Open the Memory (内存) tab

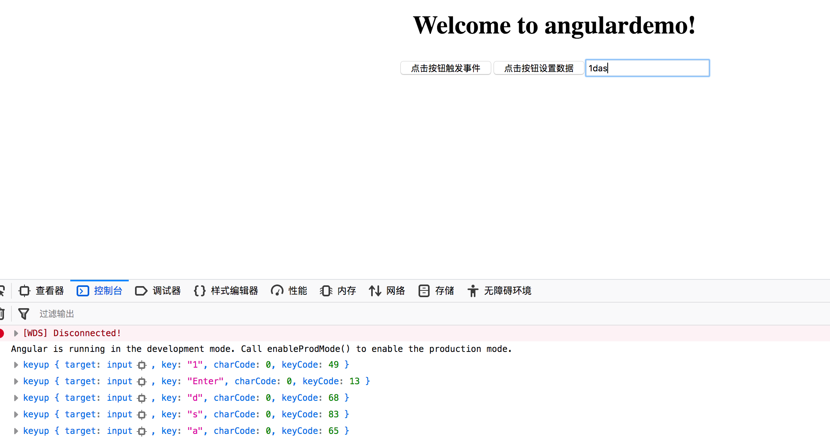click(338, 291)
